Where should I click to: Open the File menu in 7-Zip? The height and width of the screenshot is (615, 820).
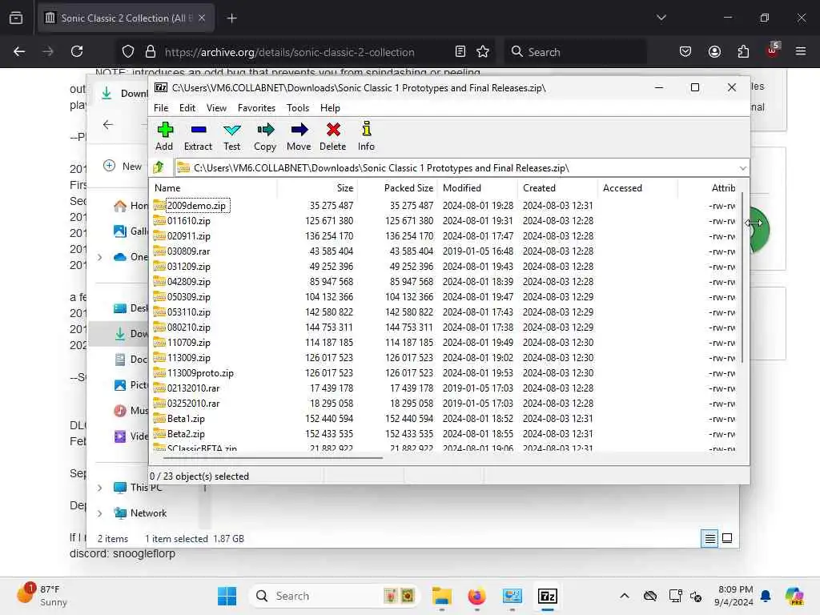[x=161, y=108]
